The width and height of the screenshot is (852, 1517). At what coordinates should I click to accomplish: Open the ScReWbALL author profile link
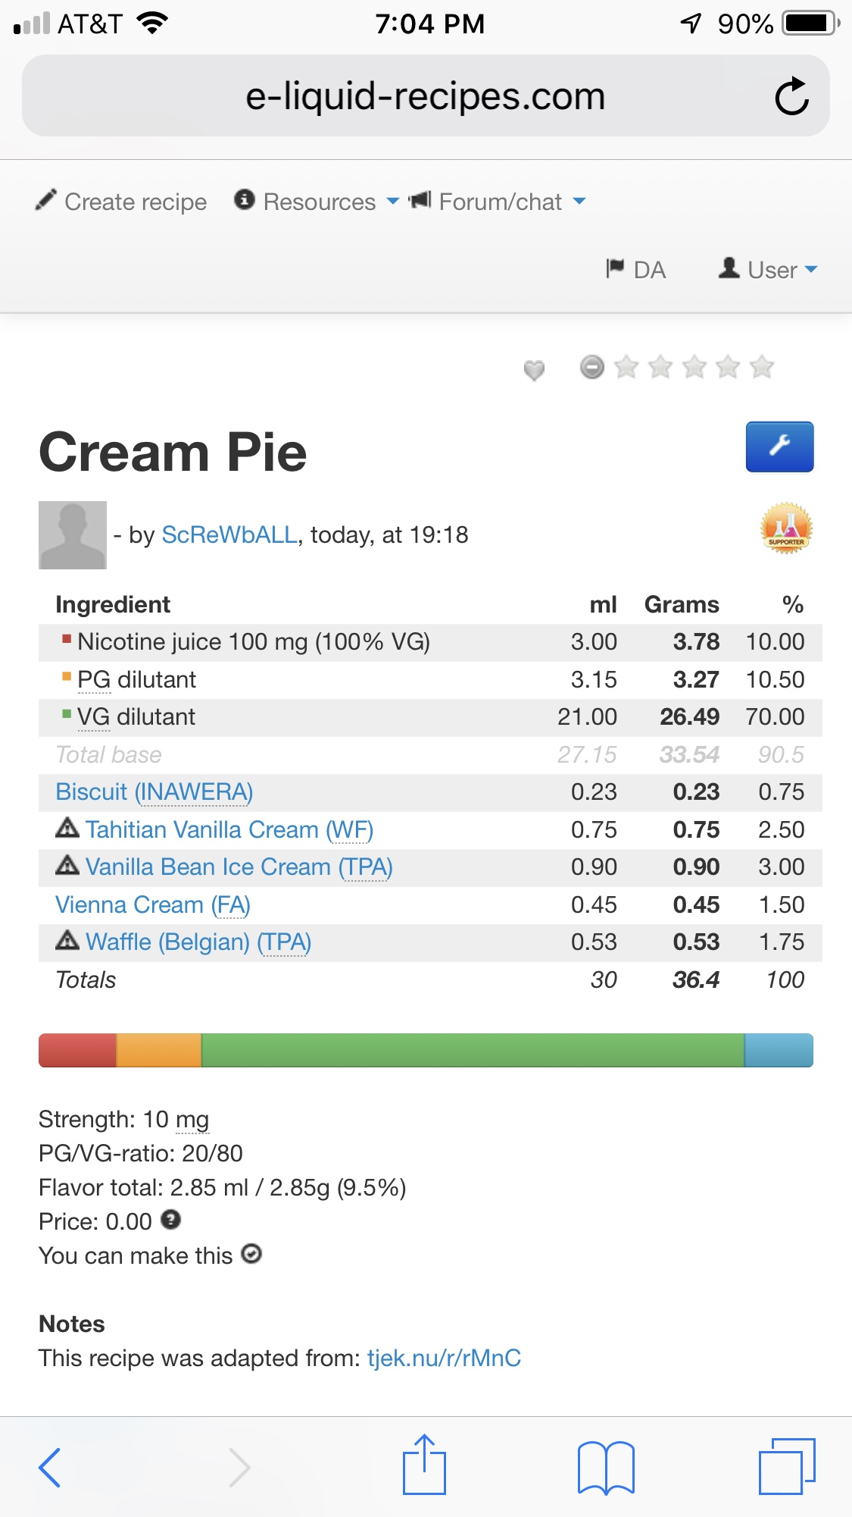point(229,535)
